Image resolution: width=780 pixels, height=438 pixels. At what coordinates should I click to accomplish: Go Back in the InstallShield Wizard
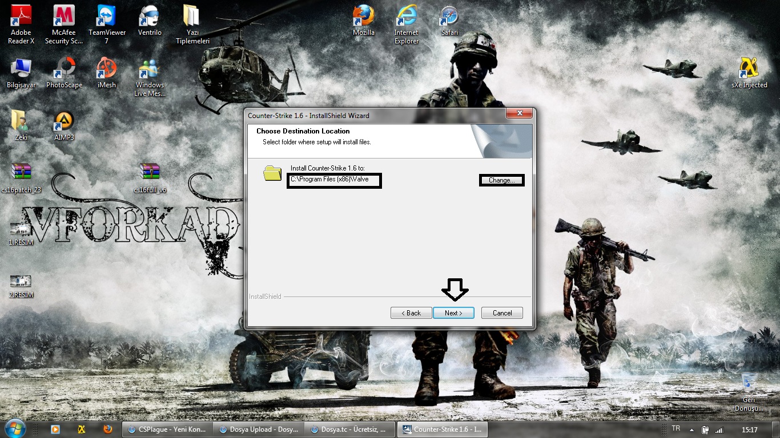coord(411,313)
